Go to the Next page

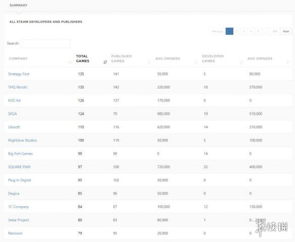click(286, 31)
